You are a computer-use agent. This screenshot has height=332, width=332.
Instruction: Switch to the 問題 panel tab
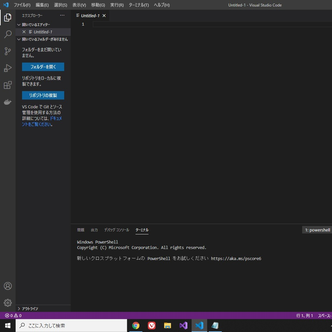[x=81, y=230]
